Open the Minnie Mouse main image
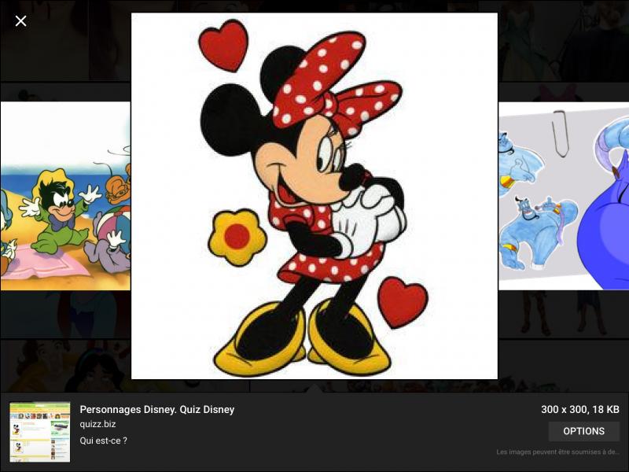629x472 pixels. tap(314, 196)
